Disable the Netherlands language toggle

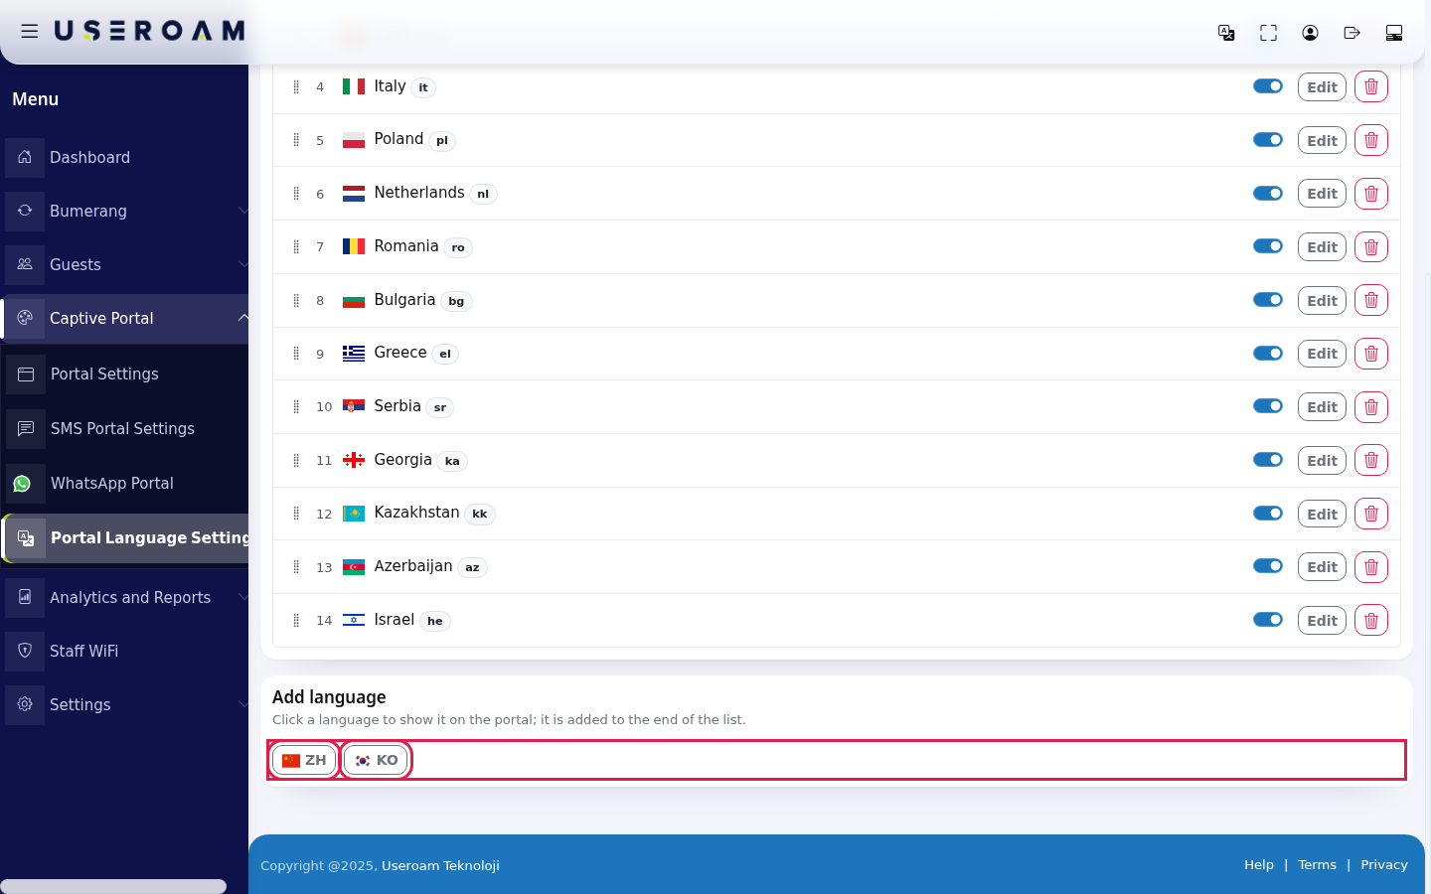click(1268, 193)
